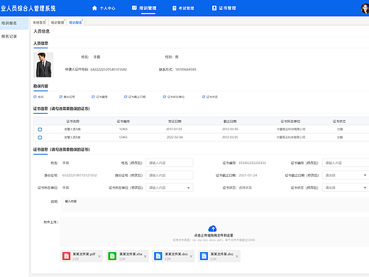Click the 证书管理 certificate icon
The height and width of the screenshot is (277, 369).
coord(214,9)
